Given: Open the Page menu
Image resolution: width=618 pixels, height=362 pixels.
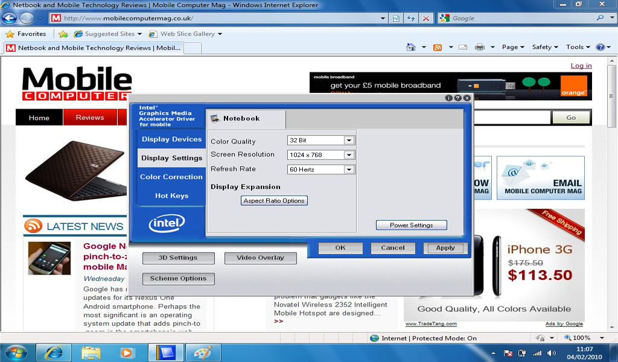Looking at the screenshot, I should pos(513,47).
